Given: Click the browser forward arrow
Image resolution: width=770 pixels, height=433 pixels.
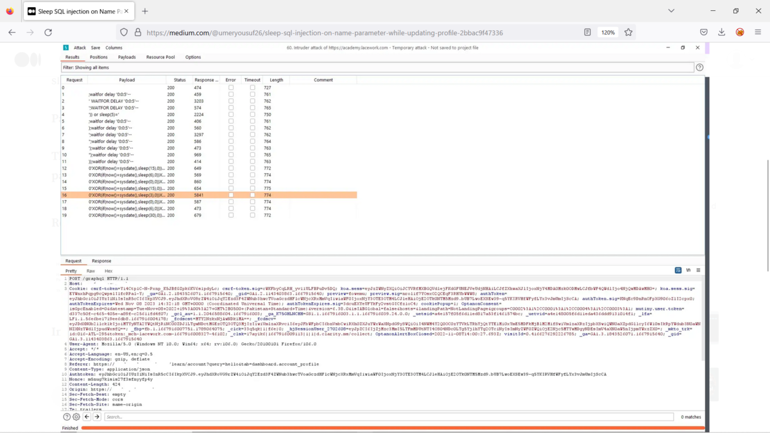Looking at the screenshot, I should coord(30,32).
